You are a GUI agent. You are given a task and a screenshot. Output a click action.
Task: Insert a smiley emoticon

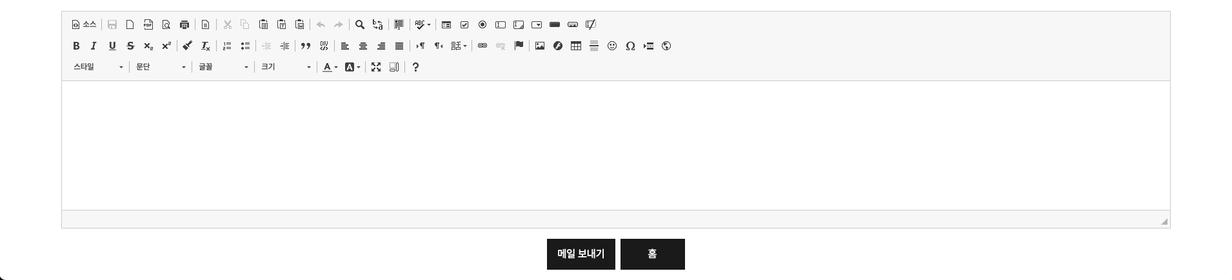(x=612, y=46)
